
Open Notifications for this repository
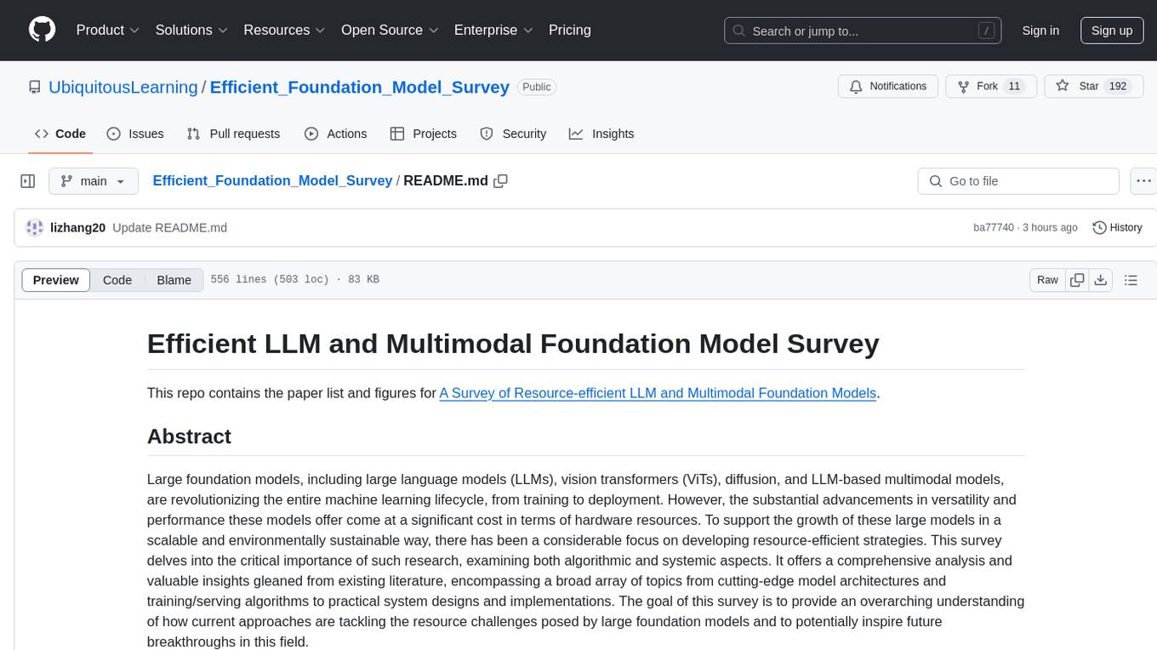pyautogui.click(x=888, y=87)
